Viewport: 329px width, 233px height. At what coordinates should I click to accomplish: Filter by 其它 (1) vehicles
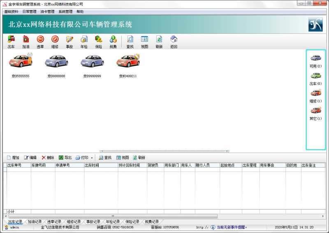(x=315, y=114)
